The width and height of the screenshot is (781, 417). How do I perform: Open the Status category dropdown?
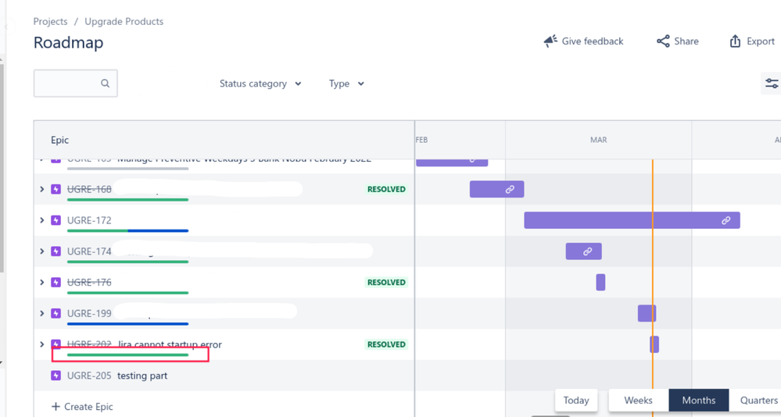(x=260, y=84)
